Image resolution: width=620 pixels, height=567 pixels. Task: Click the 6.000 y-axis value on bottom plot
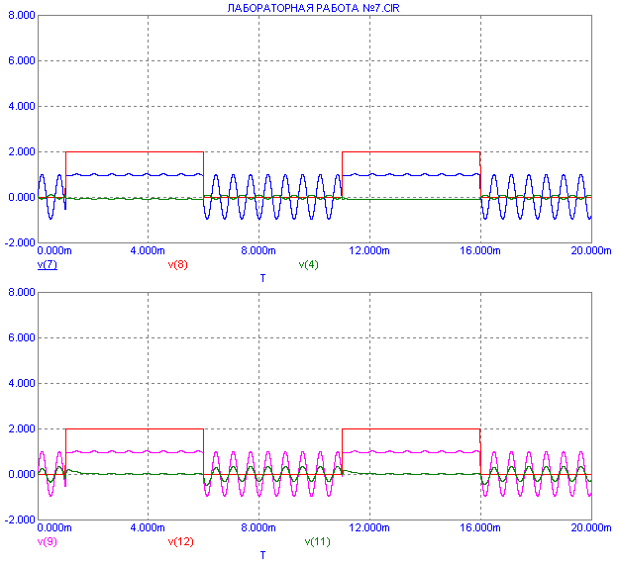pos(22,337)
